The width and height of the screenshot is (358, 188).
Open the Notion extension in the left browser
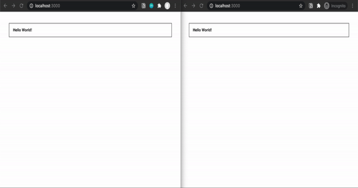[x=143, y=6]
